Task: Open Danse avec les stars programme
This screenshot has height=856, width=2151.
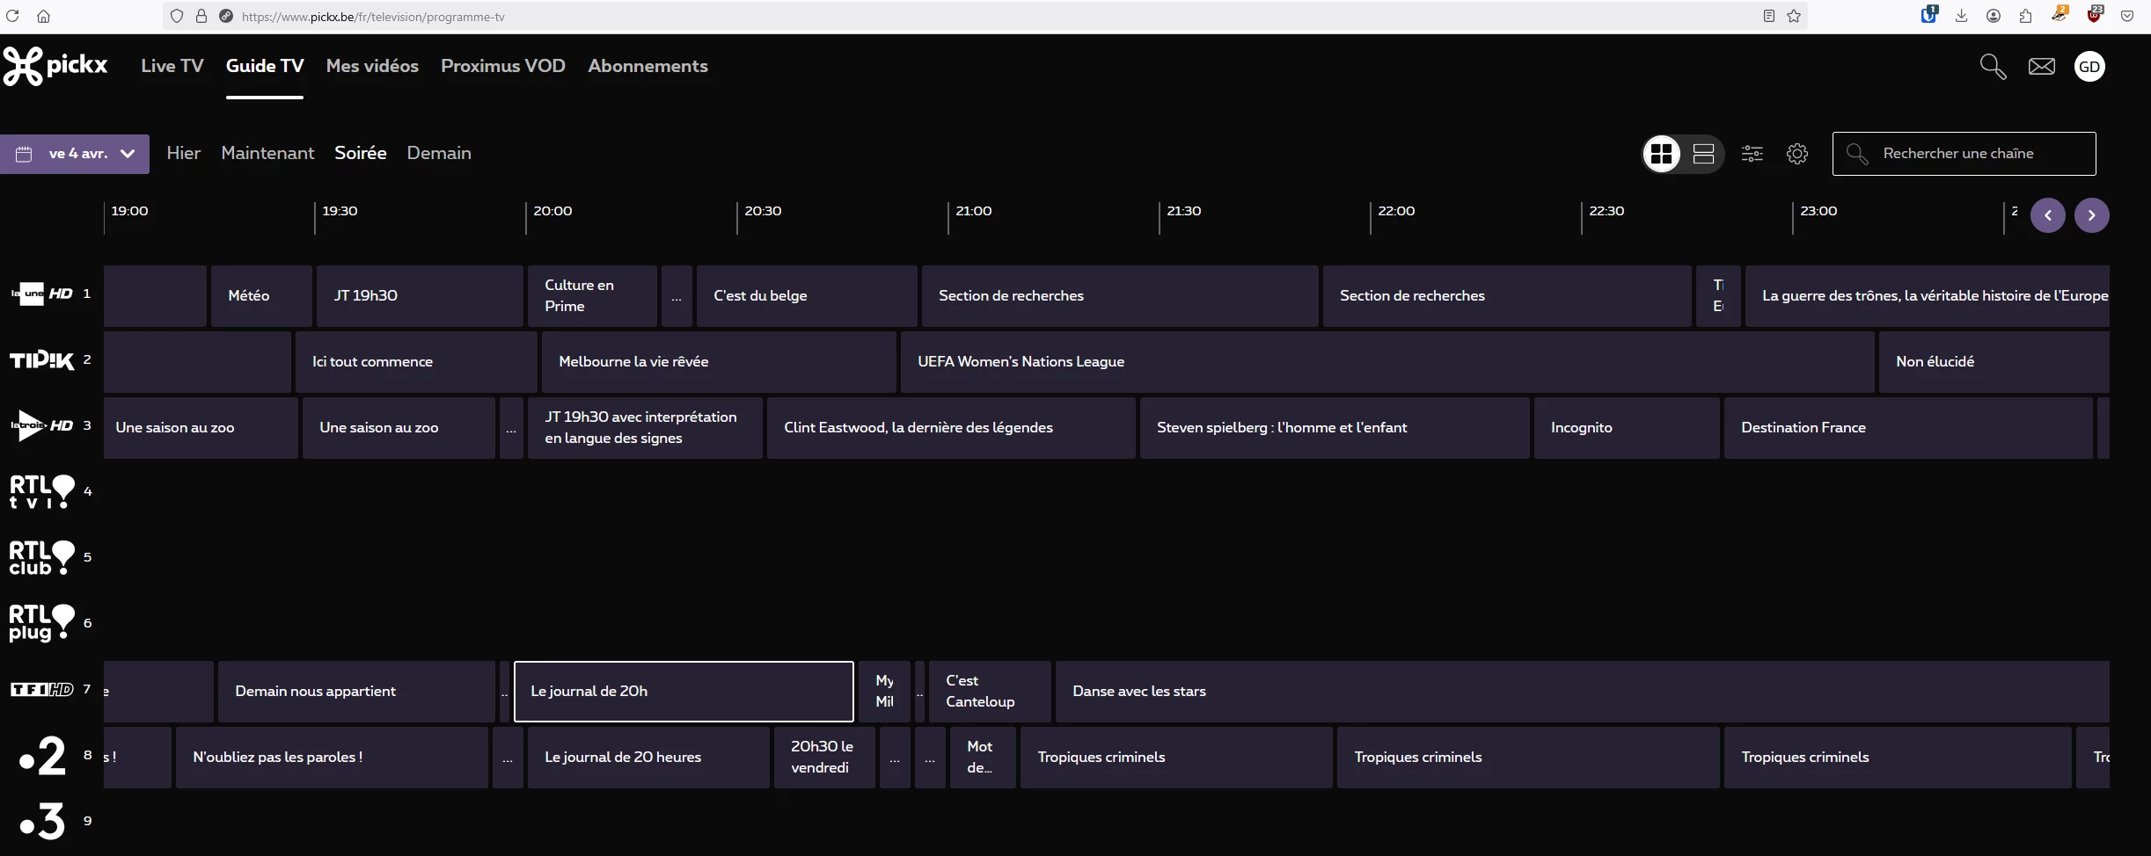Action: 1583,692
